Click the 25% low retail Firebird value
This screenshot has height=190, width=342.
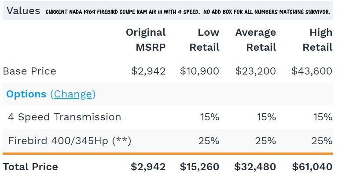209,141
